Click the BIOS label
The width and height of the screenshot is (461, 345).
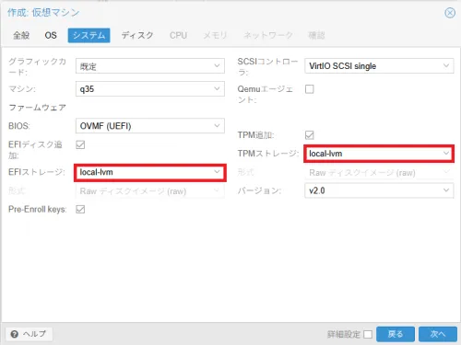[x=19, y=126]
